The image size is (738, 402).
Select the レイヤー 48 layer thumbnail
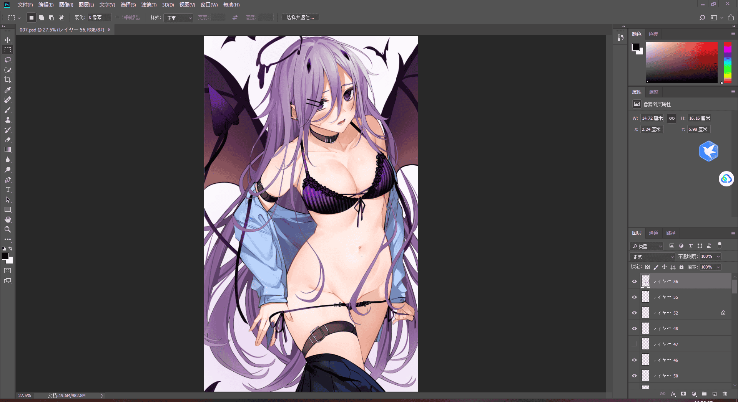click(x=645, y=328)
